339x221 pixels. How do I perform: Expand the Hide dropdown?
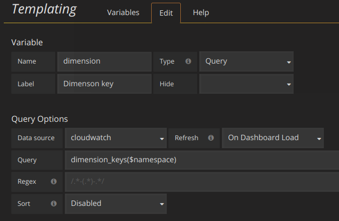(x=246, y=84)
